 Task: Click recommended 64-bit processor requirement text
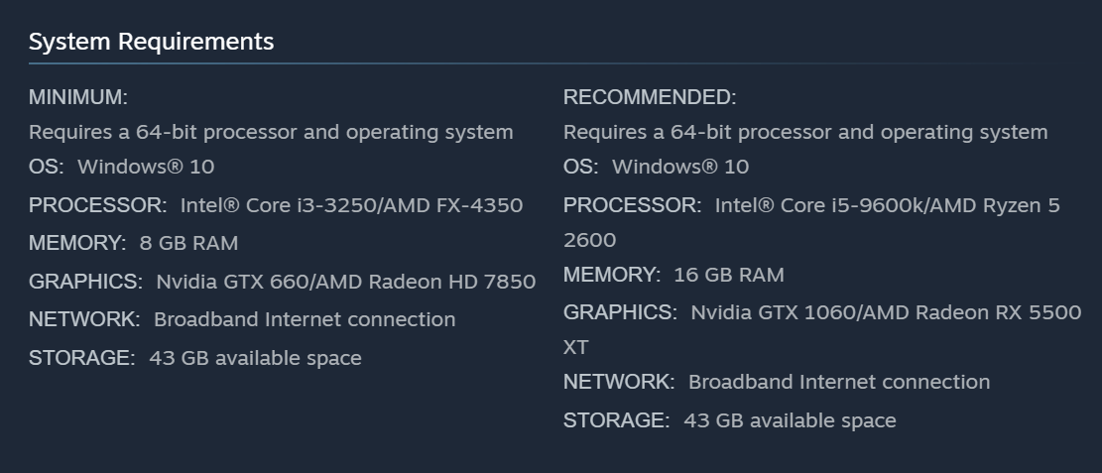[805, 132]
